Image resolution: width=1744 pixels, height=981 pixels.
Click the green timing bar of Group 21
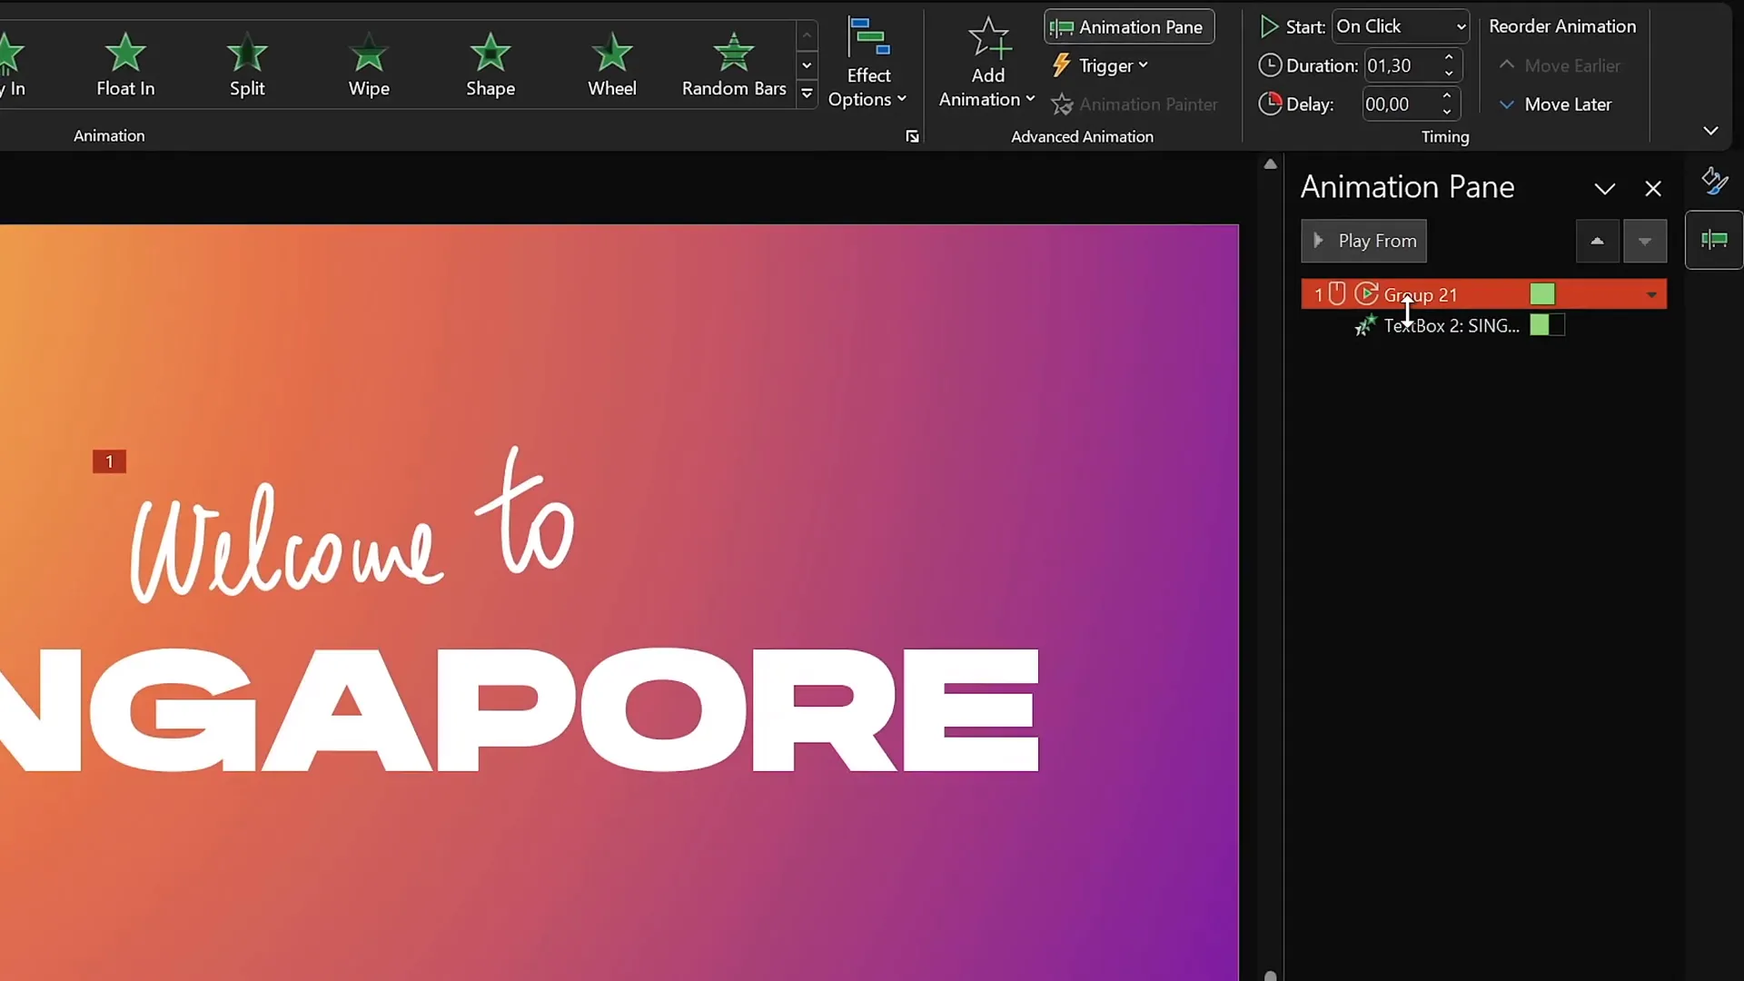pyautogui.click(x=1541, y=294)
